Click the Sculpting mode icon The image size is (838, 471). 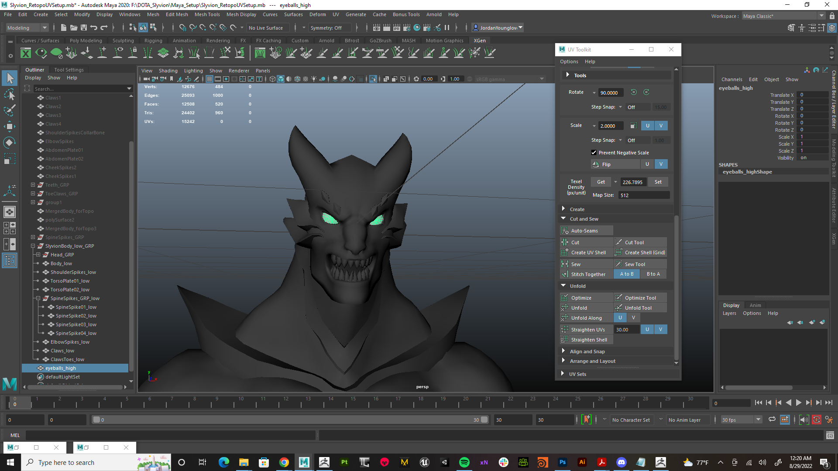tap(123, 40)
